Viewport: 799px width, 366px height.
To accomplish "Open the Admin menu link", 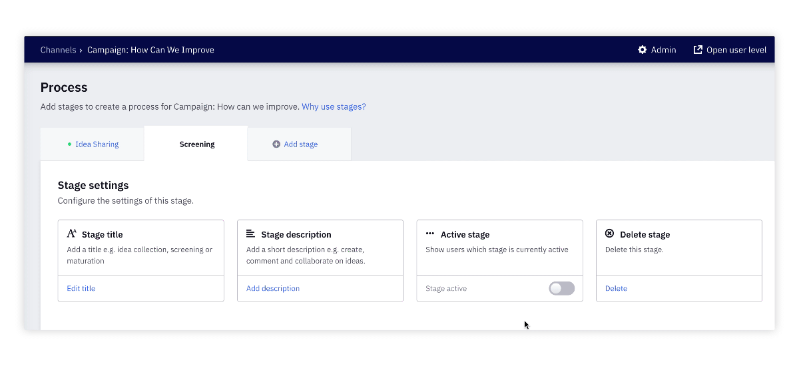I will 657,50.
